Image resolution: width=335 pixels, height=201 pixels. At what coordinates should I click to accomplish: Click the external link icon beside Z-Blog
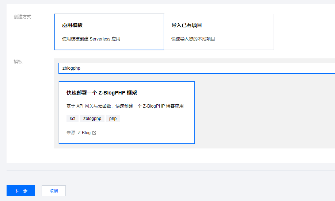(x=94, y=133)
